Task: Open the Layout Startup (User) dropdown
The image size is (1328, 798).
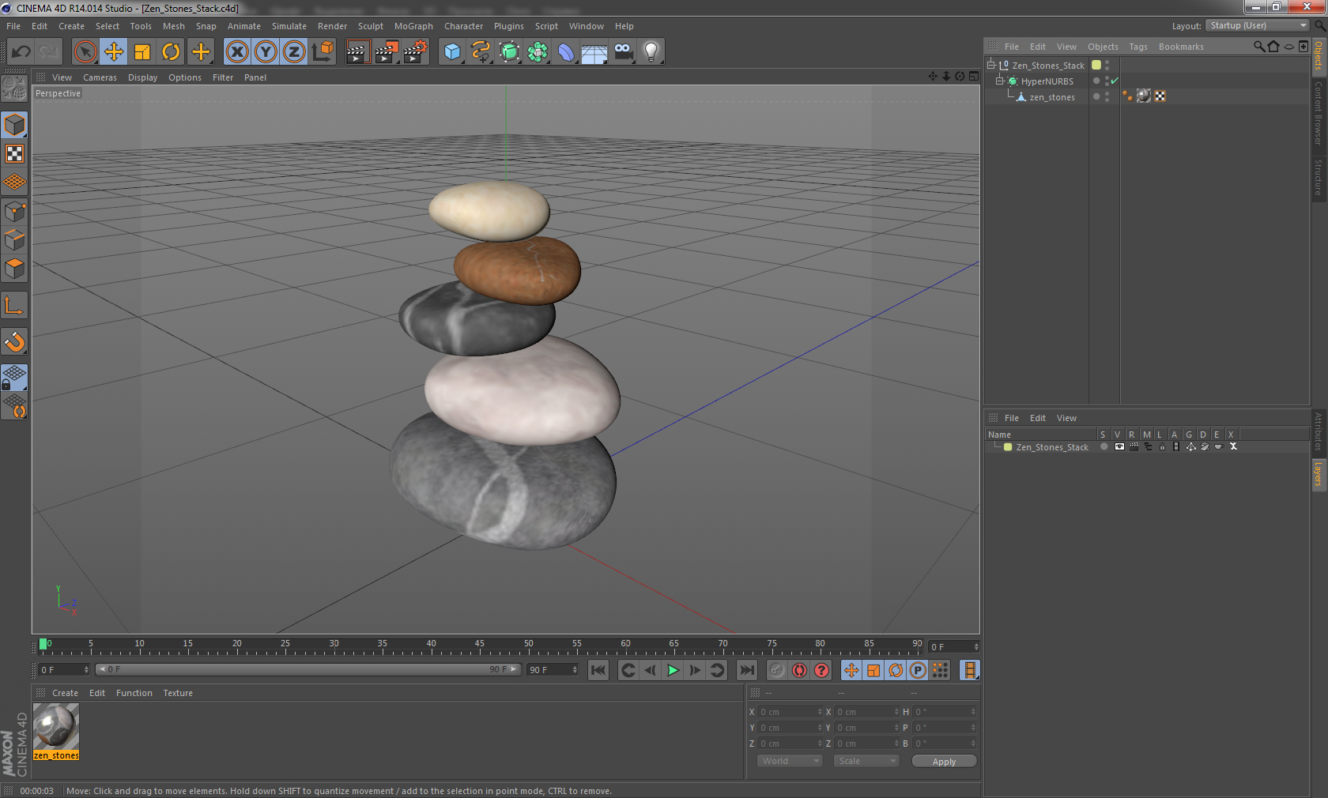Action: tap(1258, 25)
